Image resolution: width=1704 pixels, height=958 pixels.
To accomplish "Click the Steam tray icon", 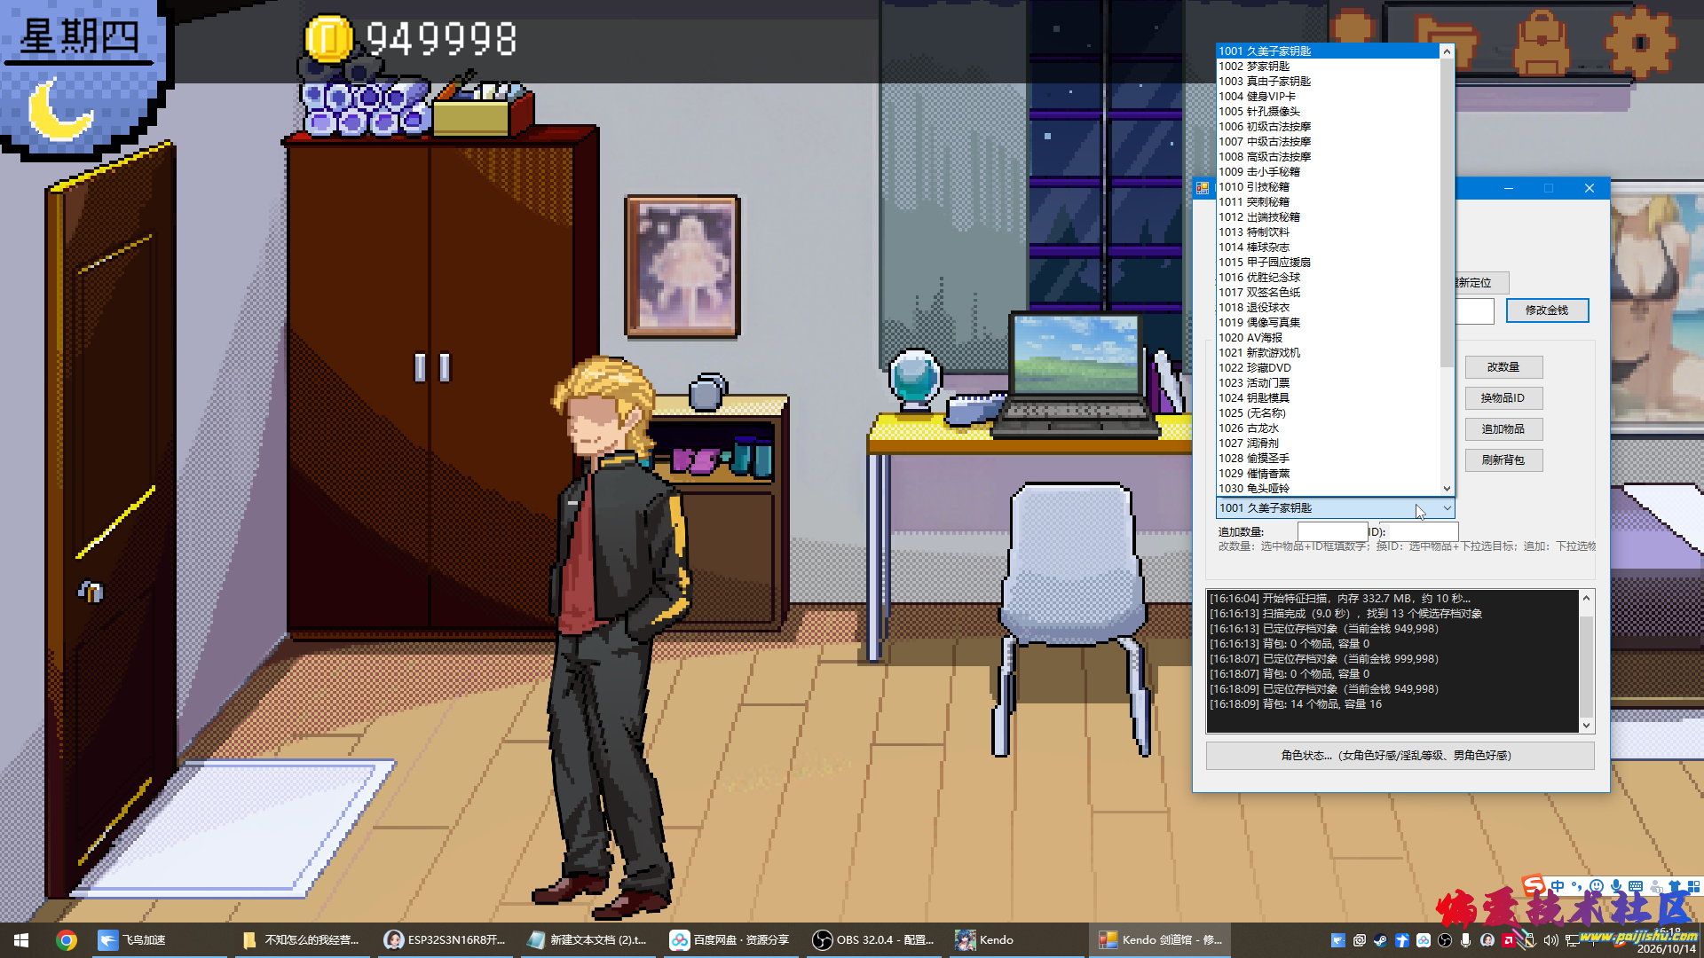I will coord(1381,940).
